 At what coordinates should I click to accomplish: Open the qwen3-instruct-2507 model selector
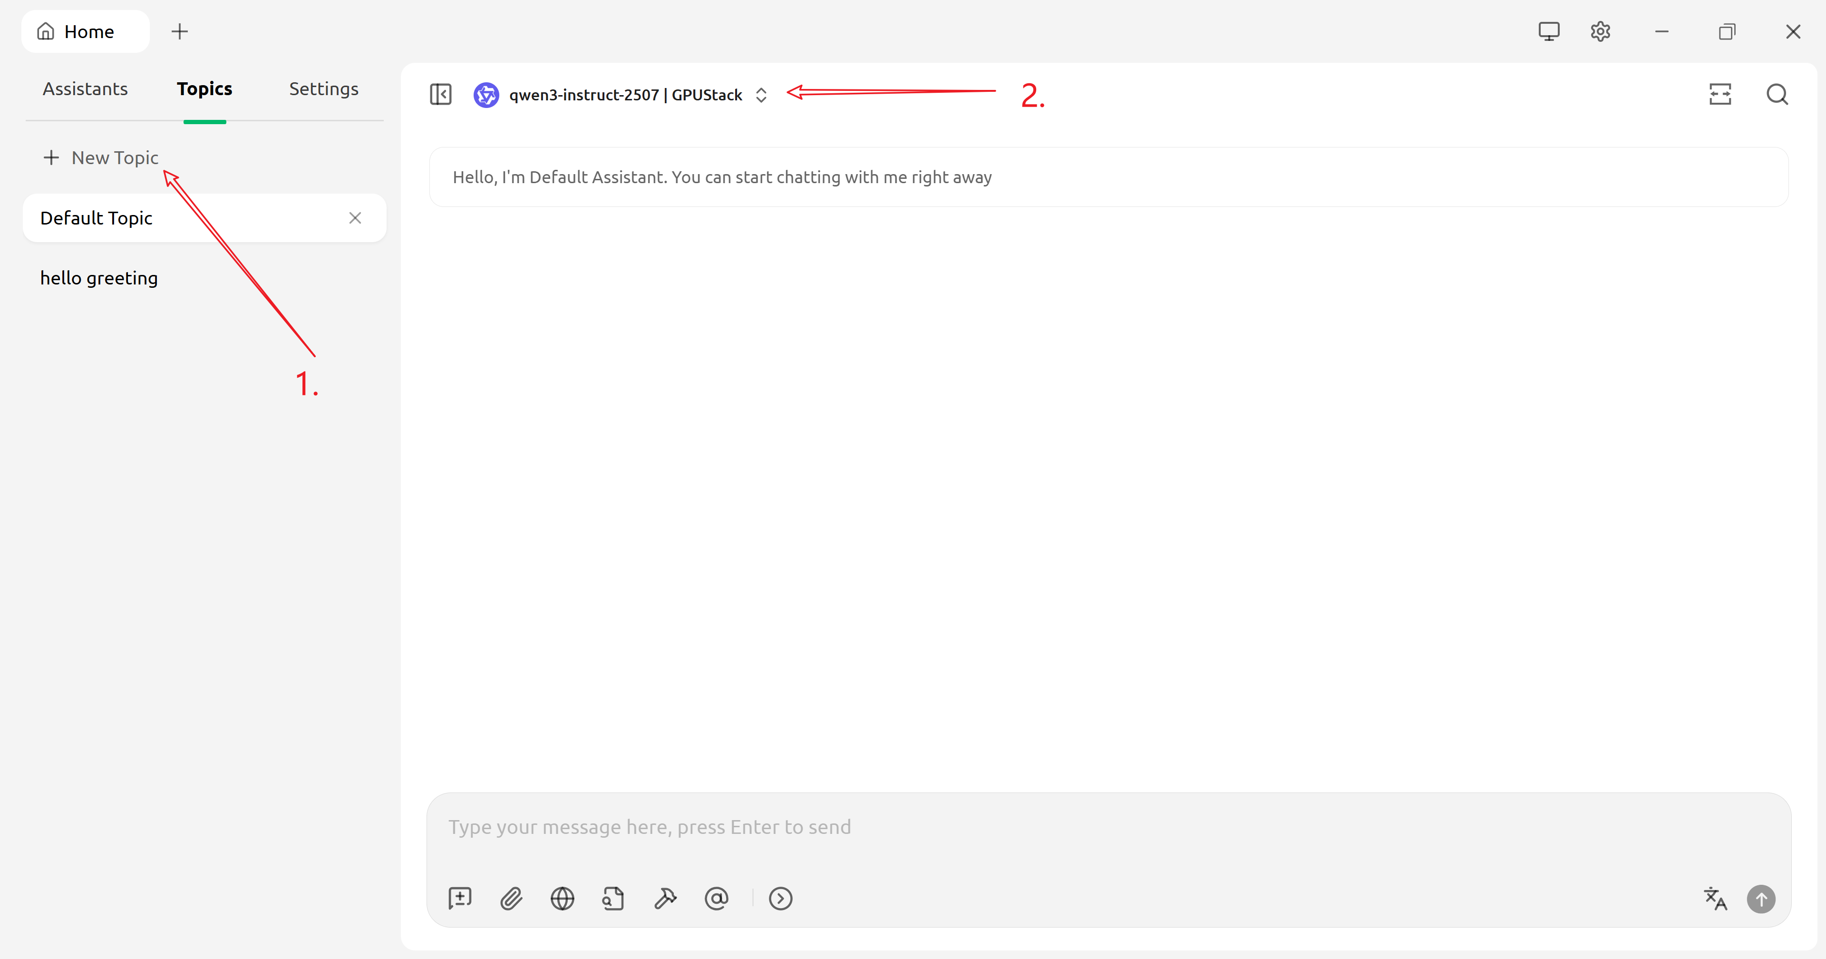(624, 94)
